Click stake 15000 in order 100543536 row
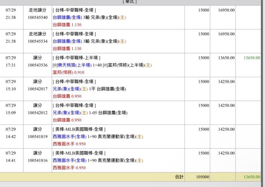The image size is (265, 187). [x=204, y=58]
